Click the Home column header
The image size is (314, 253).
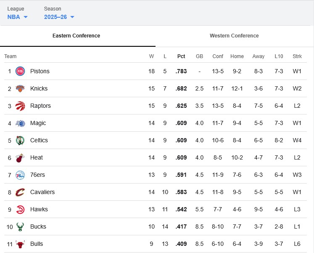coord(237,56)
